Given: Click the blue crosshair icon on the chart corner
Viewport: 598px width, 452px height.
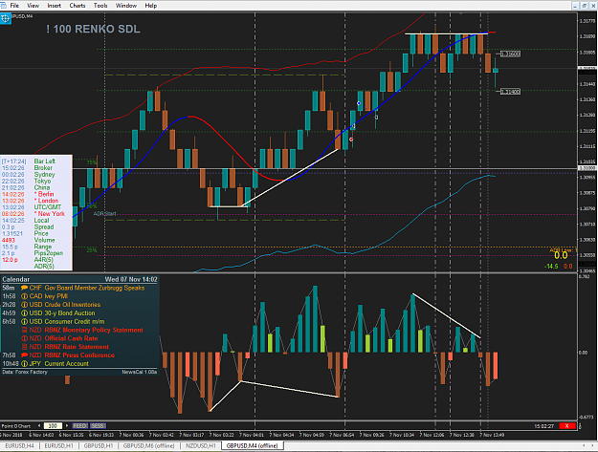Looking at the screenshot, I should pyautogui.click(x=6, y=18).
